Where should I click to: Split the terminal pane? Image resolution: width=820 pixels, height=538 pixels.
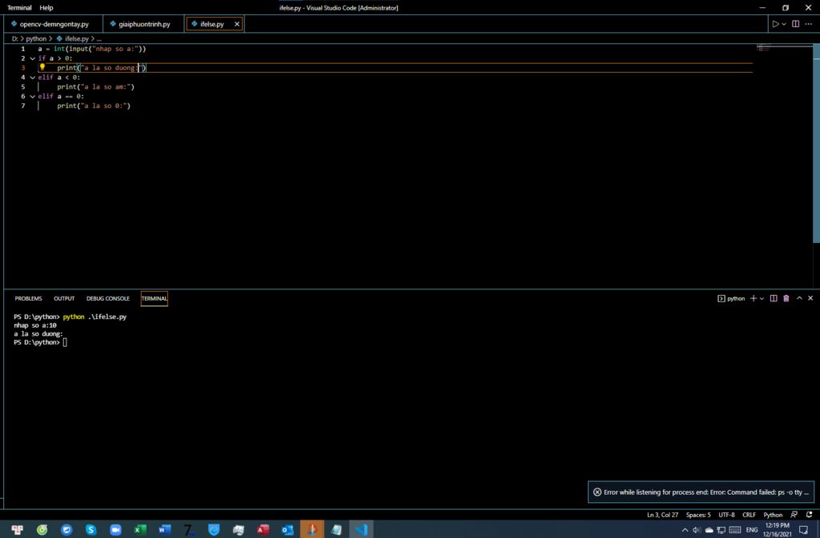point(774,298)
